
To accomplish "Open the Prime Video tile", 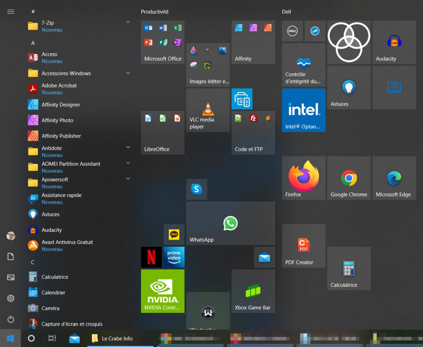I will pos(174,257).
